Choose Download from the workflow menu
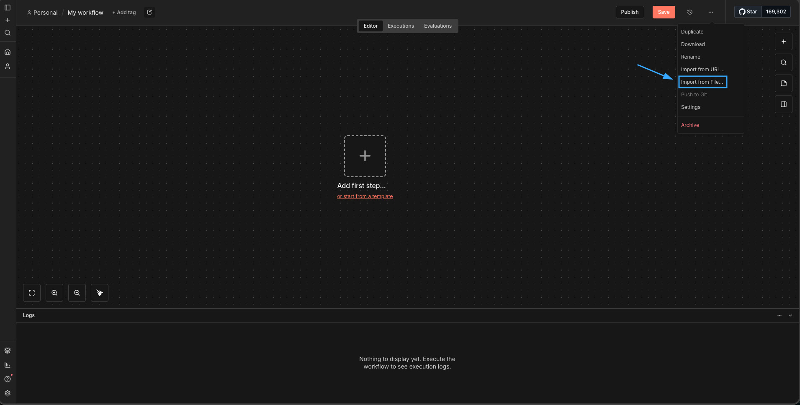Image resolution: width=800 pixels, height=405 pixels. [693, 44]
